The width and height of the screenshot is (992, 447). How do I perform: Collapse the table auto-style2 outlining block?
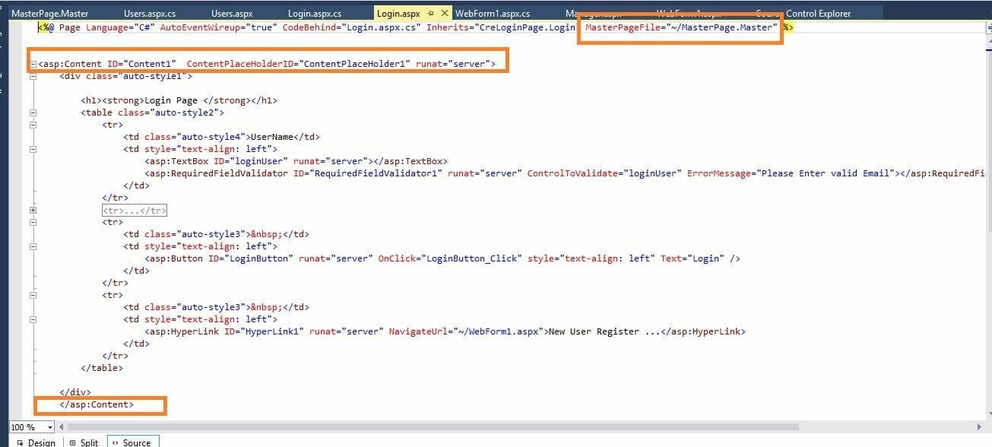pos(33,113)
